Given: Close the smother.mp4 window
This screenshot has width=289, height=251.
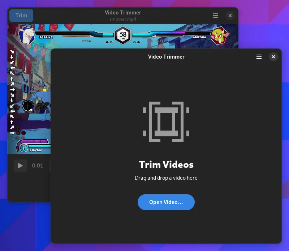Looking at the screenshot, I should coord(230,16).
